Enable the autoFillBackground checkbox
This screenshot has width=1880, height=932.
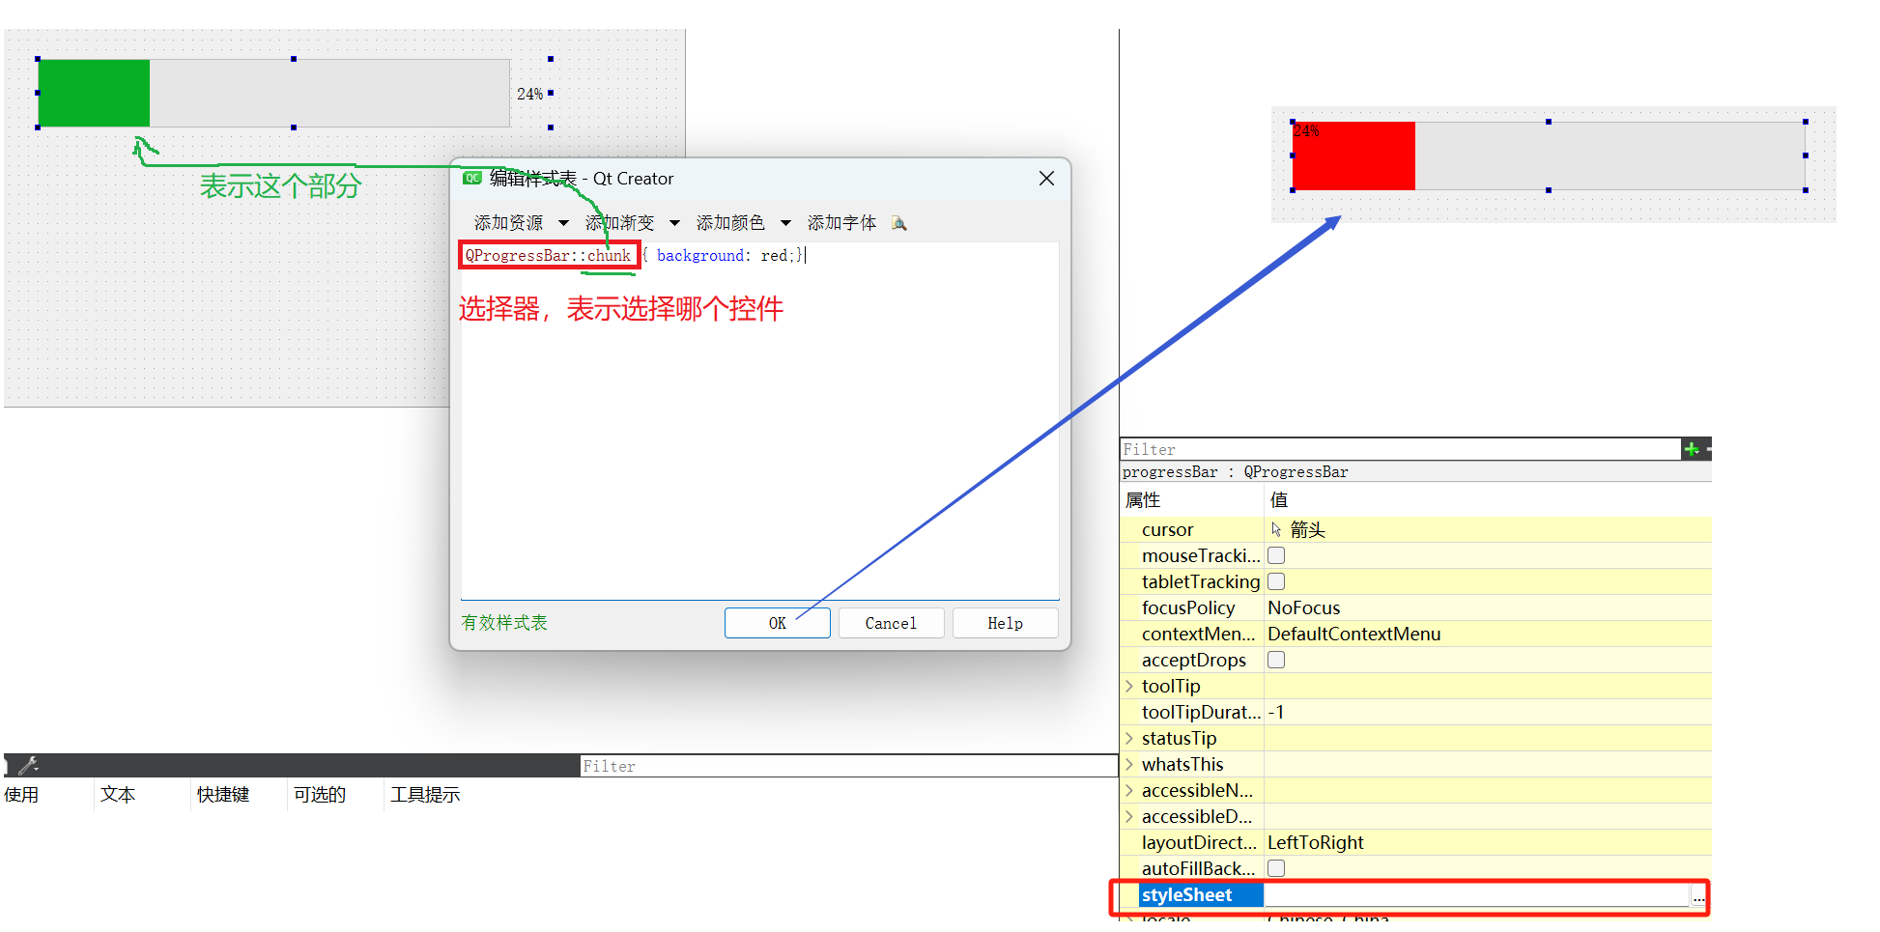point(1276,868)
